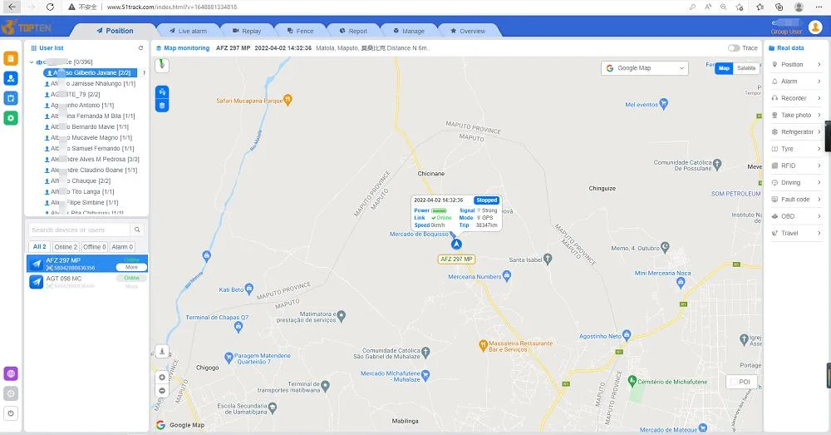The height and width of the screenshot is (435, 831).
Task: Zoom out on the map
Action: 162,391
